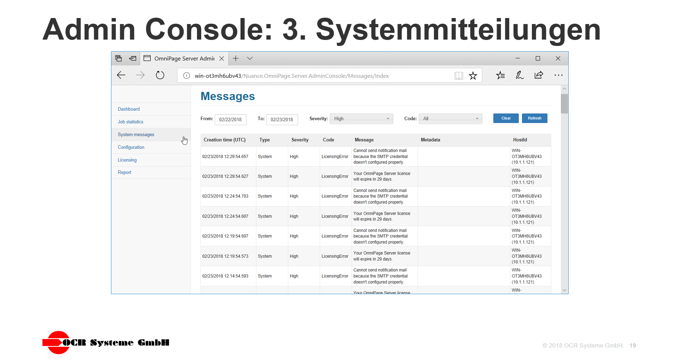Screen dimensions: 679x362
Task: Select Configuration in the sidebar
Action: pos(131,147)
